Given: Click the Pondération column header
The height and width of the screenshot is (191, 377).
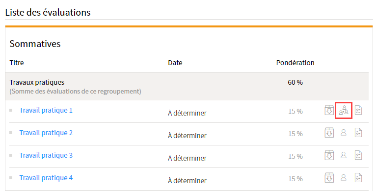Looking at the screenshot, I should point(295,63).
